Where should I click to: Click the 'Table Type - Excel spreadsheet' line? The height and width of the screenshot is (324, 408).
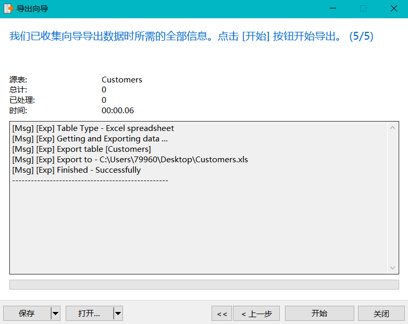pos(93,128)
